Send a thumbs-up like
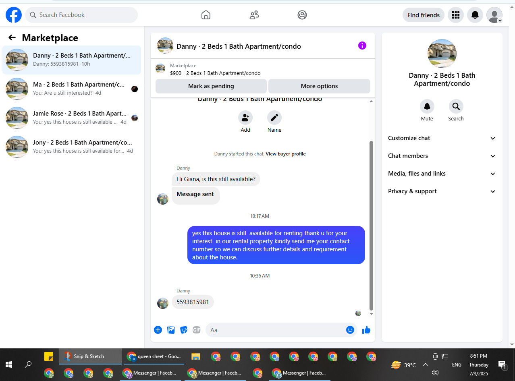Viewport: 515px width, 381px height. 366,330
